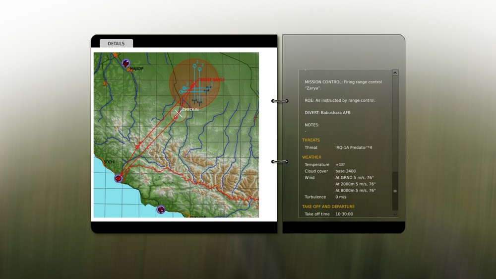Click the larger red waypoint circle midway along the route
Screen dimensions: 496x279
(x=137, y=147)
